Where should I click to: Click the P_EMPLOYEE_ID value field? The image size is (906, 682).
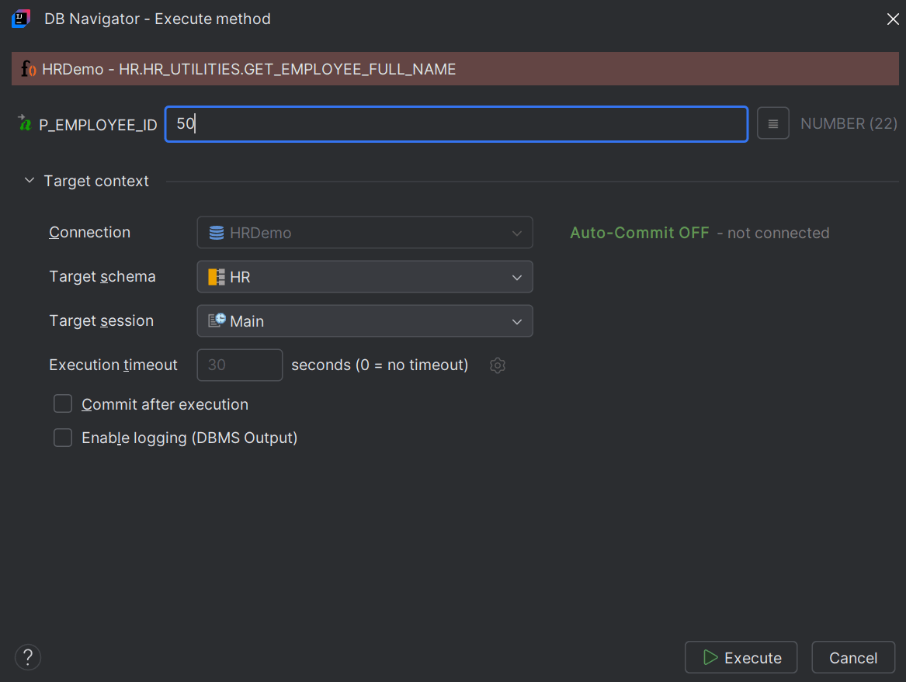point(454,123)
